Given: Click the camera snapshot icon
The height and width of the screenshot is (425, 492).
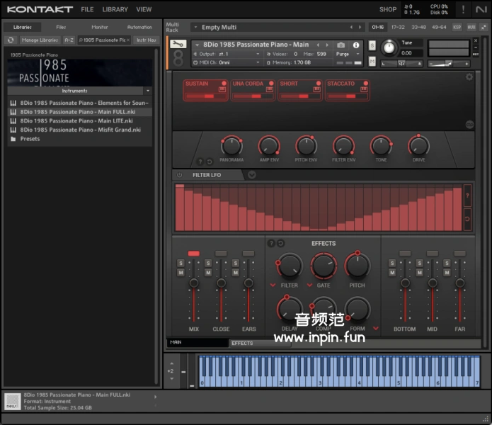Looking at the screenshot, I should [x=341, y=45].
